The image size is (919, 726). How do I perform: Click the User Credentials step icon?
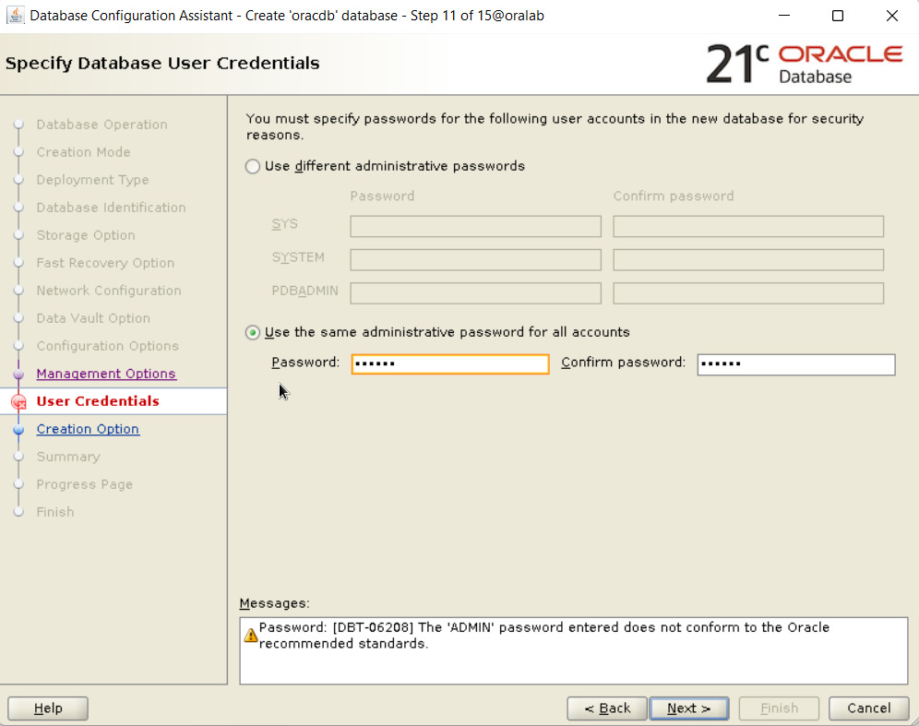tap(18, 402)
